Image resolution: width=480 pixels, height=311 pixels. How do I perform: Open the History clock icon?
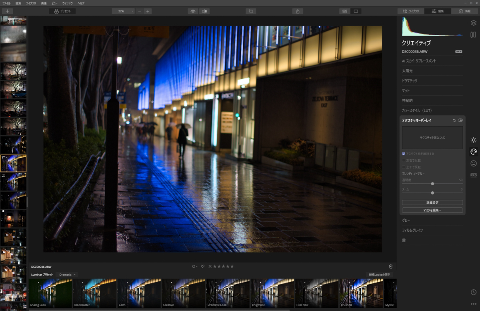474,293
